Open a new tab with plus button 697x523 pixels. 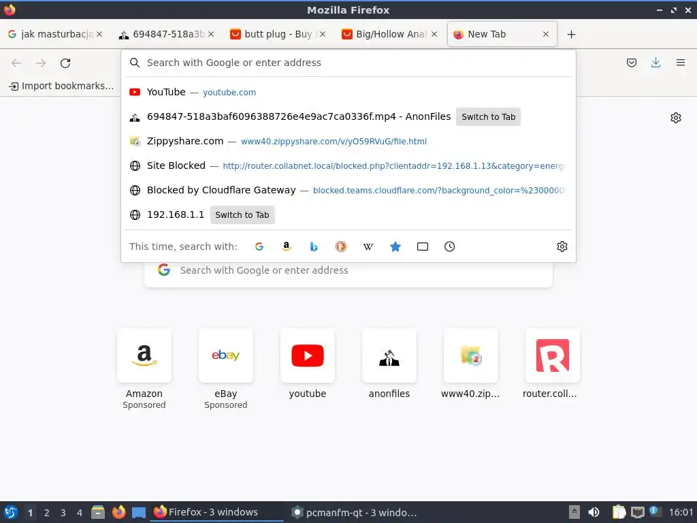pos(571,34)
